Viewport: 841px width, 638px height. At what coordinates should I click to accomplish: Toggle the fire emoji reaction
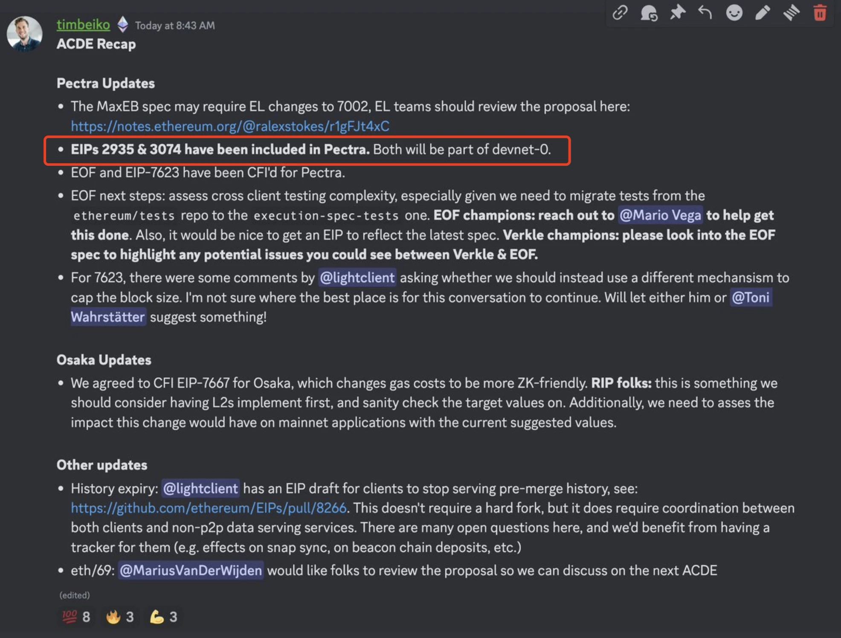(x=120, y=617)
